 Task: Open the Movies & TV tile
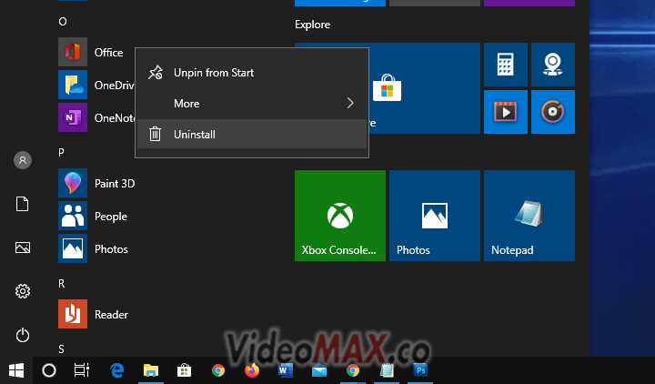click(x=506, y=112)
